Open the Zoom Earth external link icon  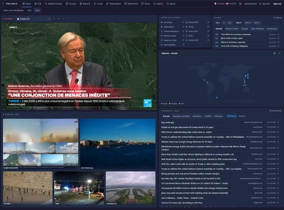tap(208, 31)
